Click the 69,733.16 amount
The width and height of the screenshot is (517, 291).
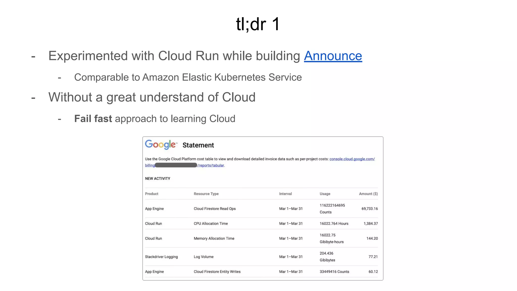tap(370, 209)
